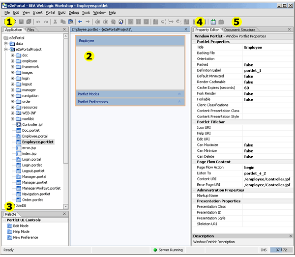Click the Step Into debug icon
This screenshot has height=257, width=295.
pos(163,22)
